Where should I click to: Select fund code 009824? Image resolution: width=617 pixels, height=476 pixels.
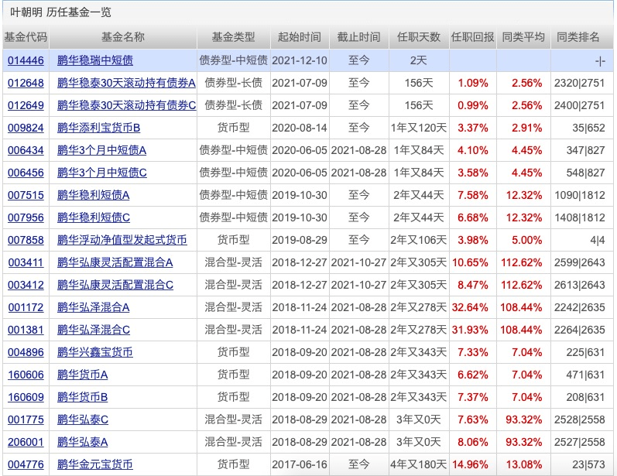[x=26, y=128]
